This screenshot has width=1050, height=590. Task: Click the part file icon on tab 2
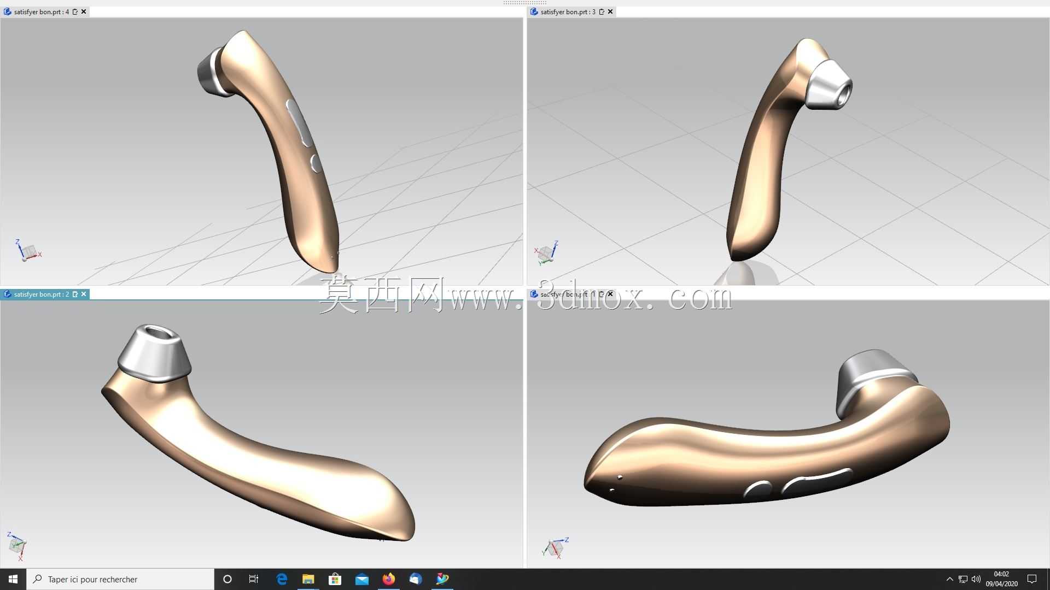[8, 294]
